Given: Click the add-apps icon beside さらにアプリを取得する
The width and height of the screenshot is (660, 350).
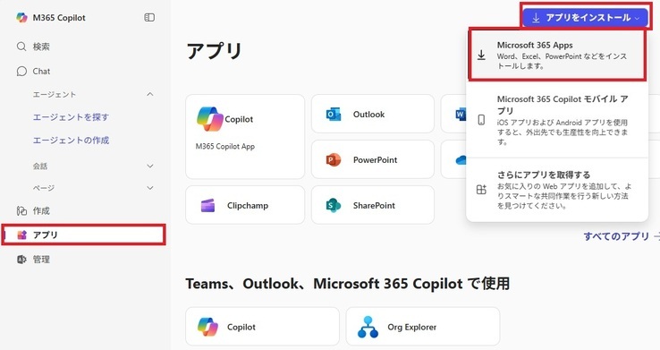Looking at the screenshot, I should (x=481, y=190).
